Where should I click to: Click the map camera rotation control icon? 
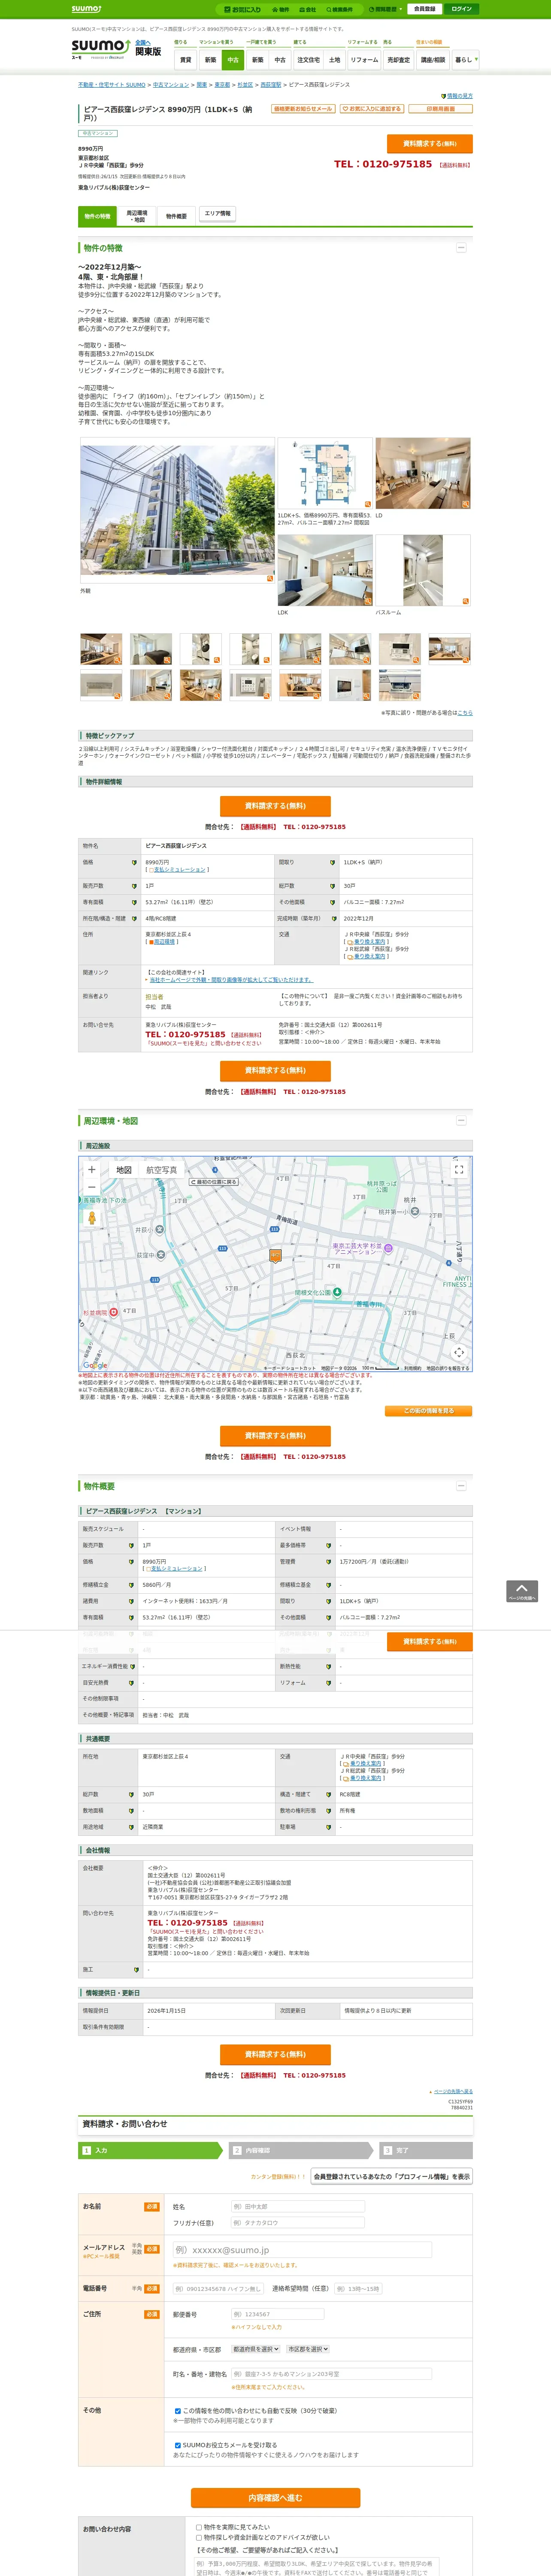(459, 1352)
